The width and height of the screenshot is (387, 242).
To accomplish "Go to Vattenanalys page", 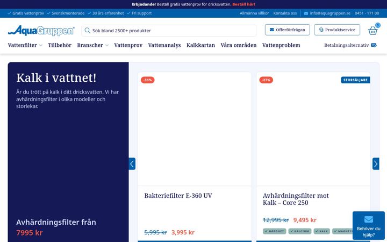I will (x=164, y=45).
